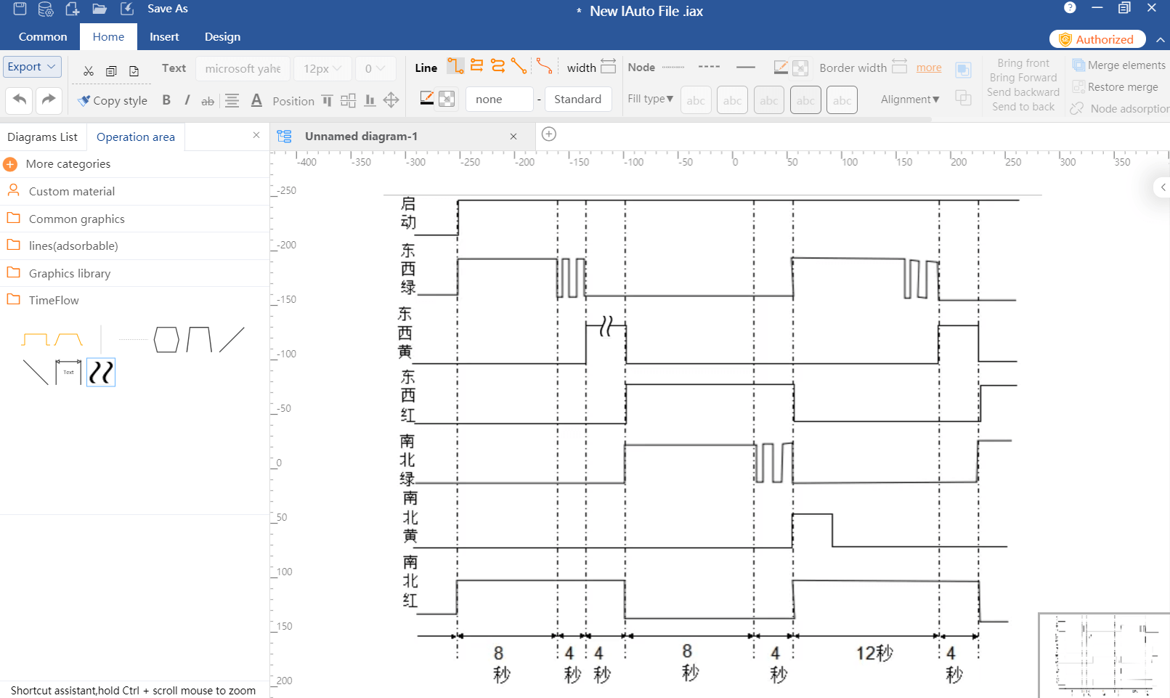Open the font family microsoft yahei dropdown
Viewport: 1170px width, 698px height.
click(243, 68)
